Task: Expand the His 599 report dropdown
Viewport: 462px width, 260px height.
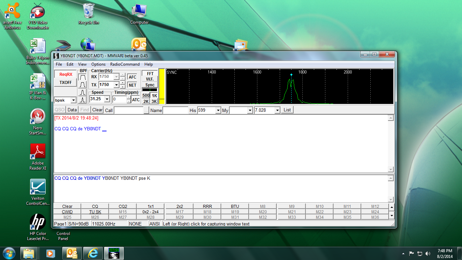Action: click(x=218, y=110)
